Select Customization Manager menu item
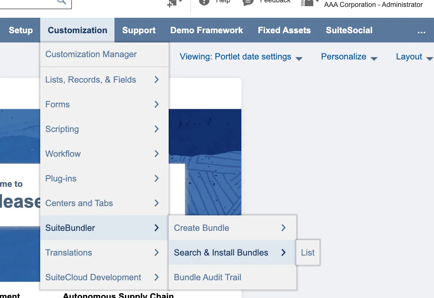 91,54
